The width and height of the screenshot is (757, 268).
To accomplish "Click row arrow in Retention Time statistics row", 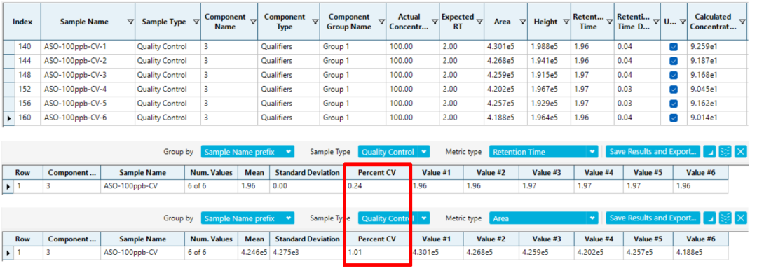I will click(8, 186).
